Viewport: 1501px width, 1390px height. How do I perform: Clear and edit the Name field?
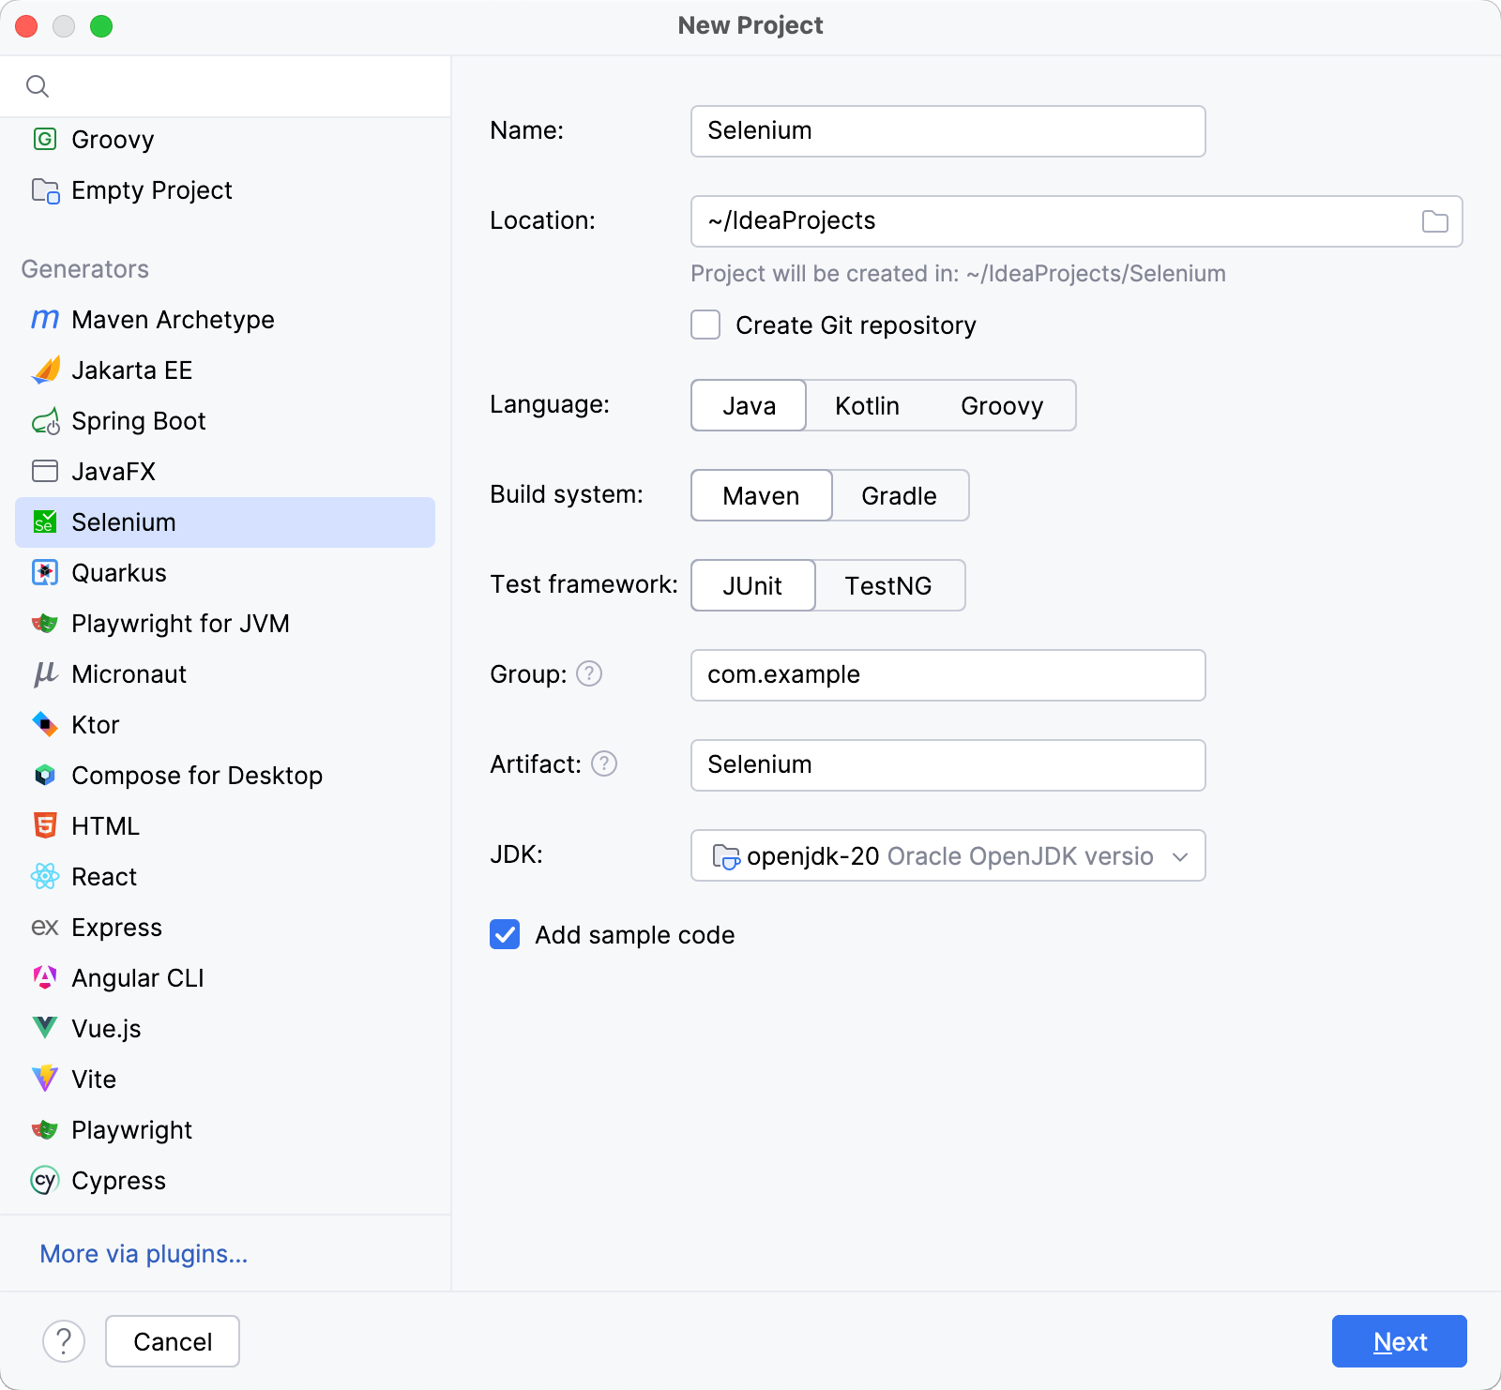tap(947, 131)
